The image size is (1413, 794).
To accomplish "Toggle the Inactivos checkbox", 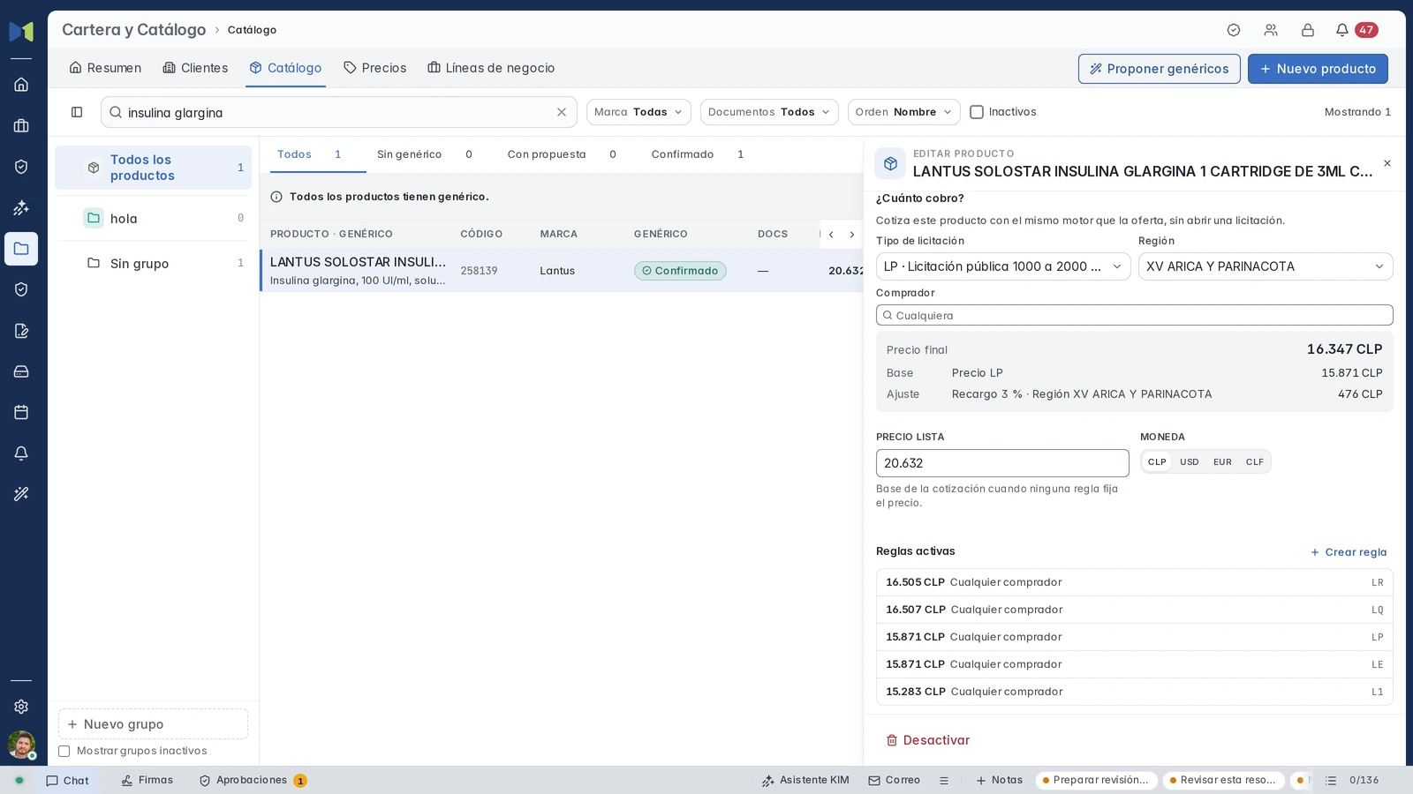I will (977, 112).
